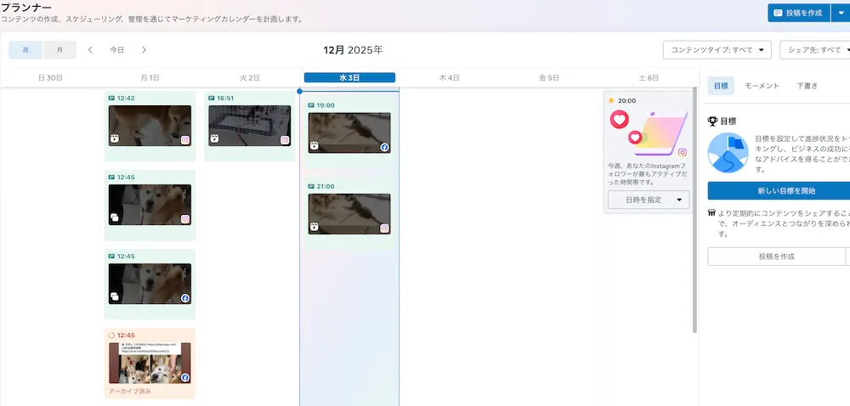Open 日時を指定 dropdown on suggestion card

coord(649,200)
